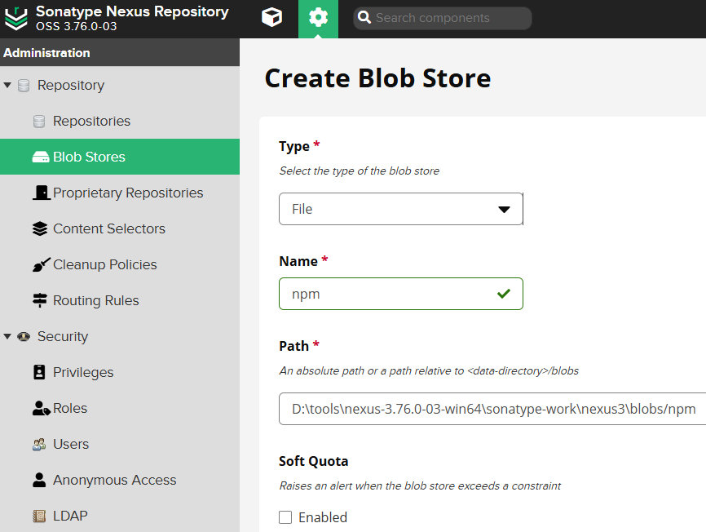Open the Repositories menu item
The height and width of the screenshot is (532, 706).
[x=120, y=121]
